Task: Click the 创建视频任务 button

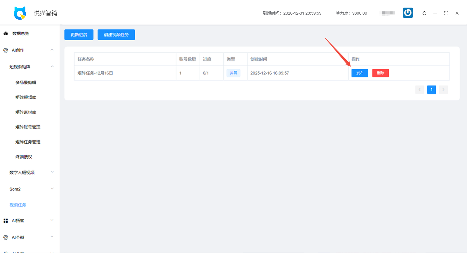Action: point(116,35)
